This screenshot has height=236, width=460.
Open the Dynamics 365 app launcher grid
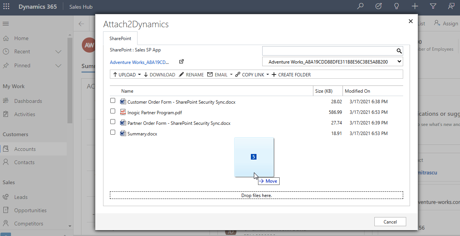[x=6, y=6]
